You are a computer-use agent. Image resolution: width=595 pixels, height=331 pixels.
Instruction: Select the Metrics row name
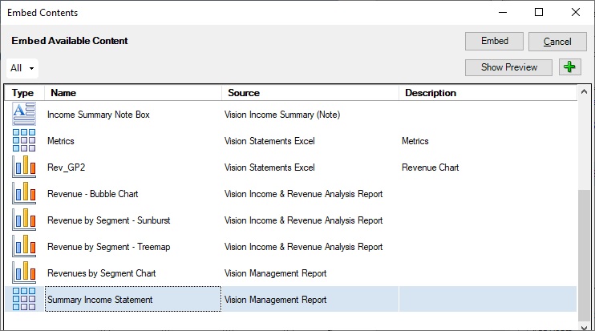tap(61, 141)
